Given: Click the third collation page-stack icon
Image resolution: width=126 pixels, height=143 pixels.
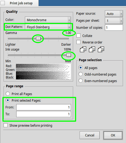Looking at the screenshot, I should pyautogui.click(x=101, y=49).
